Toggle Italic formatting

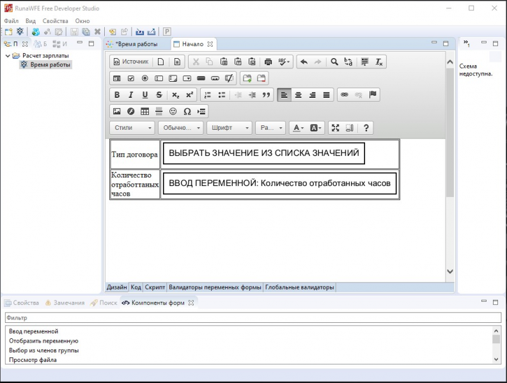tap(130, 95)
